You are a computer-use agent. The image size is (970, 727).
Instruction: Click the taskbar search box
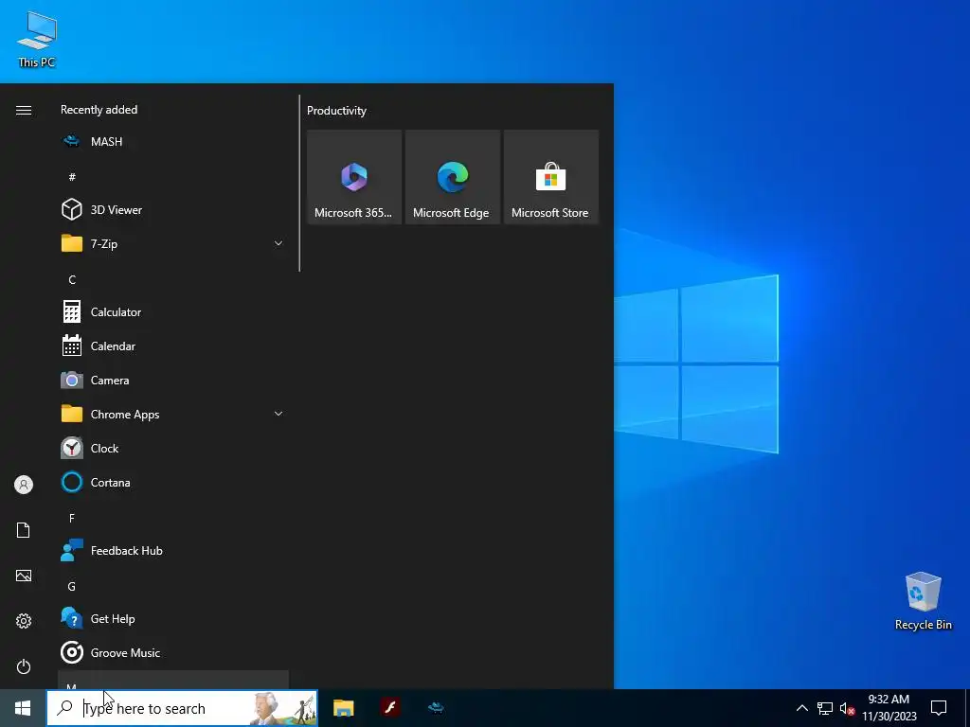point(182,708)
